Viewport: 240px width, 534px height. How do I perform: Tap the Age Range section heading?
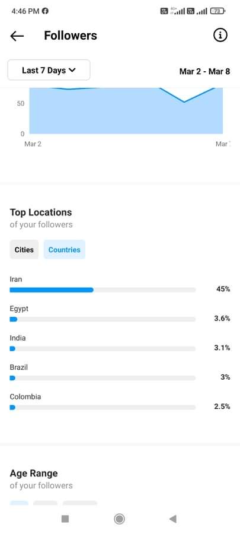34,473
